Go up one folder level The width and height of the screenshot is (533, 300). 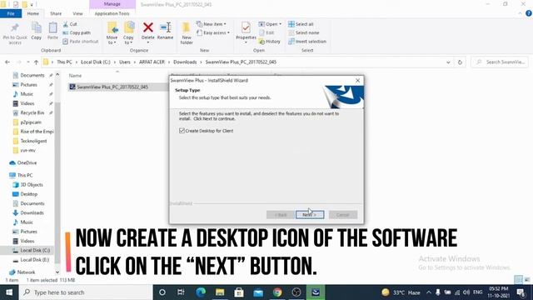point(36,62)
